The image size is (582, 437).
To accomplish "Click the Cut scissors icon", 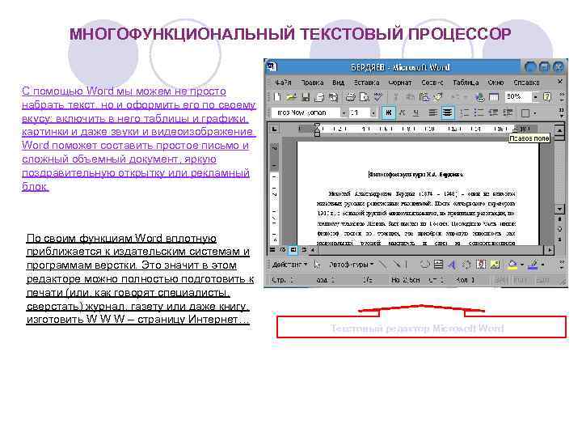I will pos(395,97).
